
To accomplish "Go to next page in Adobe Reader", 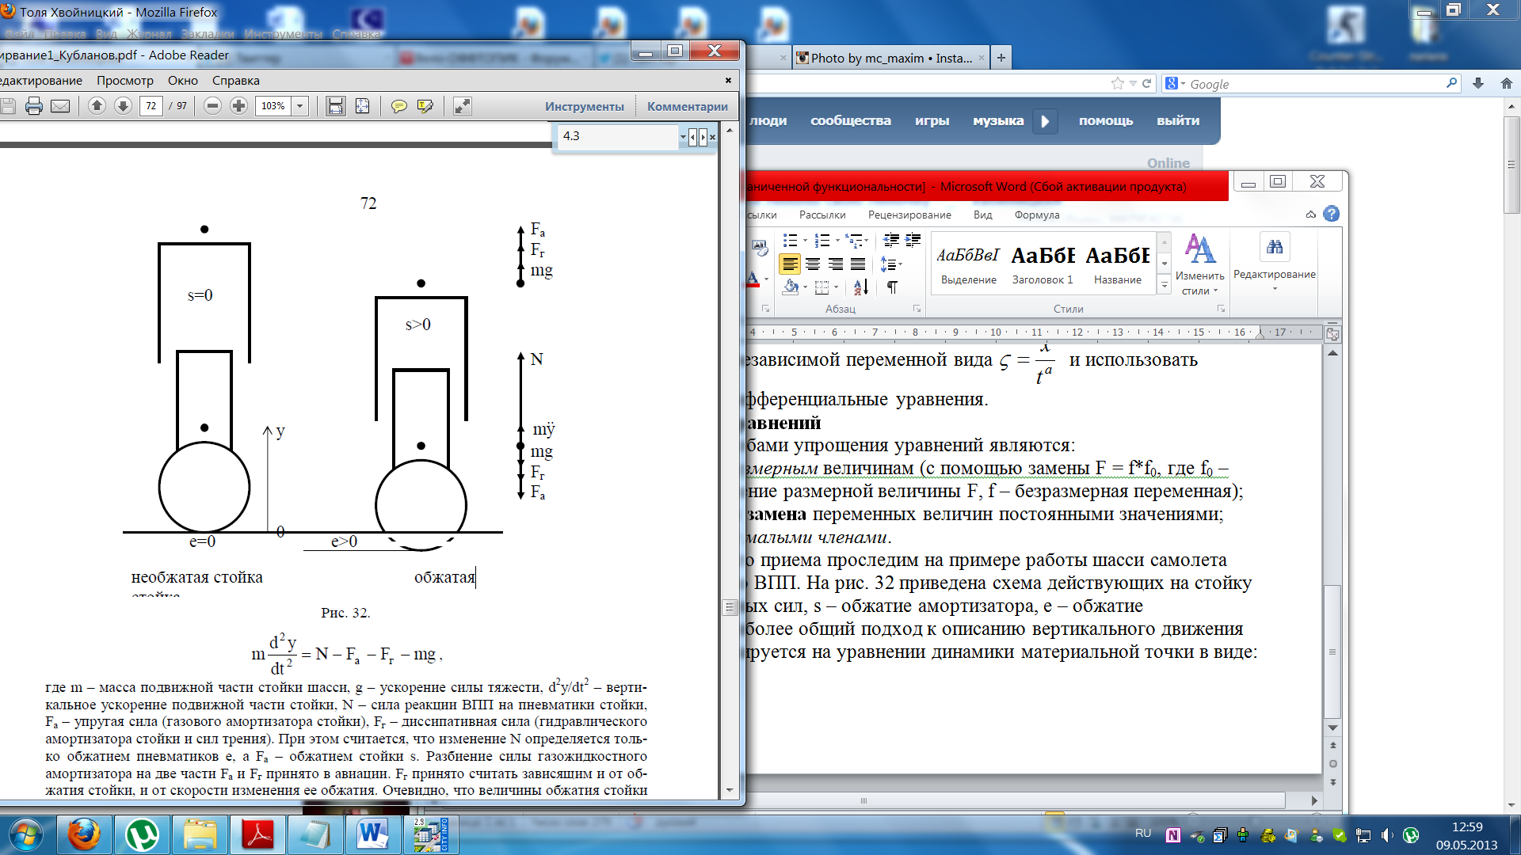I will click(123, 106).
